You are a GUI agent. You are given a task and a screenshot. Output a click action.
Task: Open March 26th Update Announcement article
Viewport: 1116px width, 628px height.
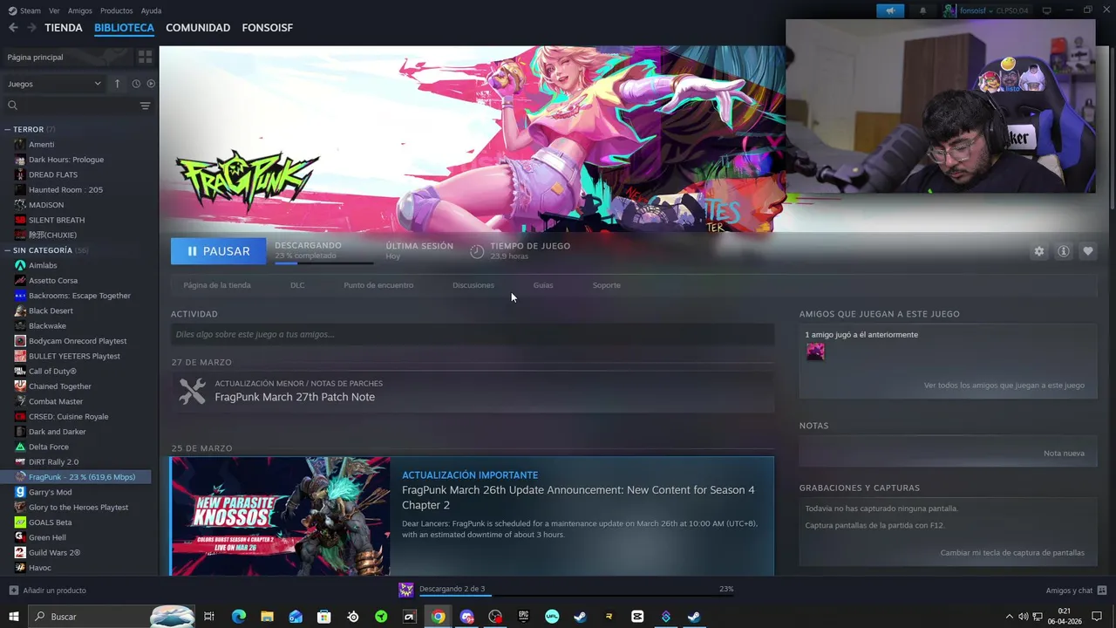pos(578,497)
